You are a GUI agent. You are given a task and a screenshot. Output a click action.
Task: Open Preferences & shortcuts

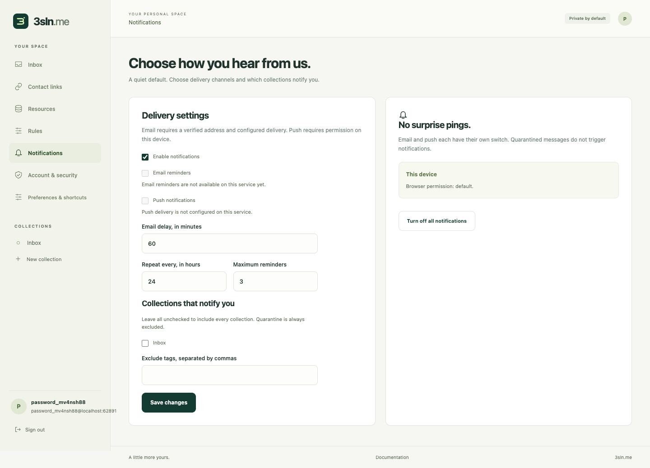[x=55, y=197]
